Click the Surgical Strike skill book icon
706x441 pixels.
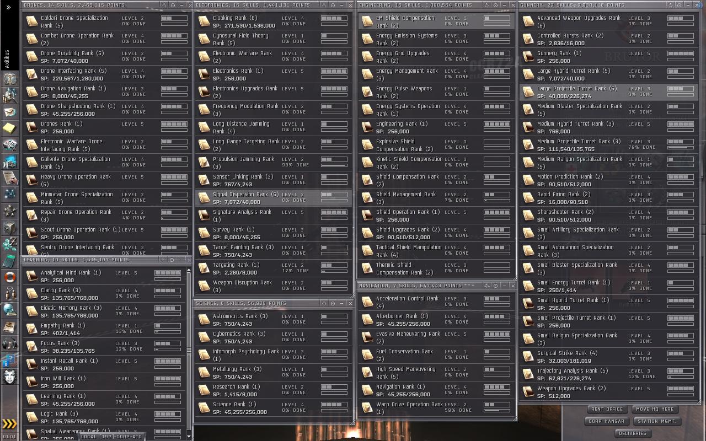click(528, 357)
